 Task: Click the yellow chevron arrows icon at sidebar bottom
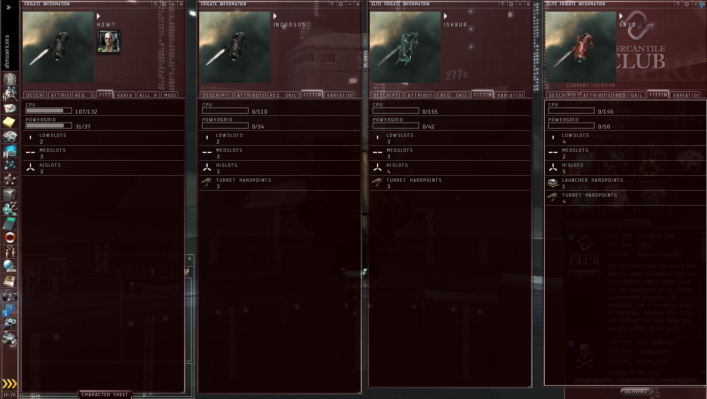coord(9,383)
